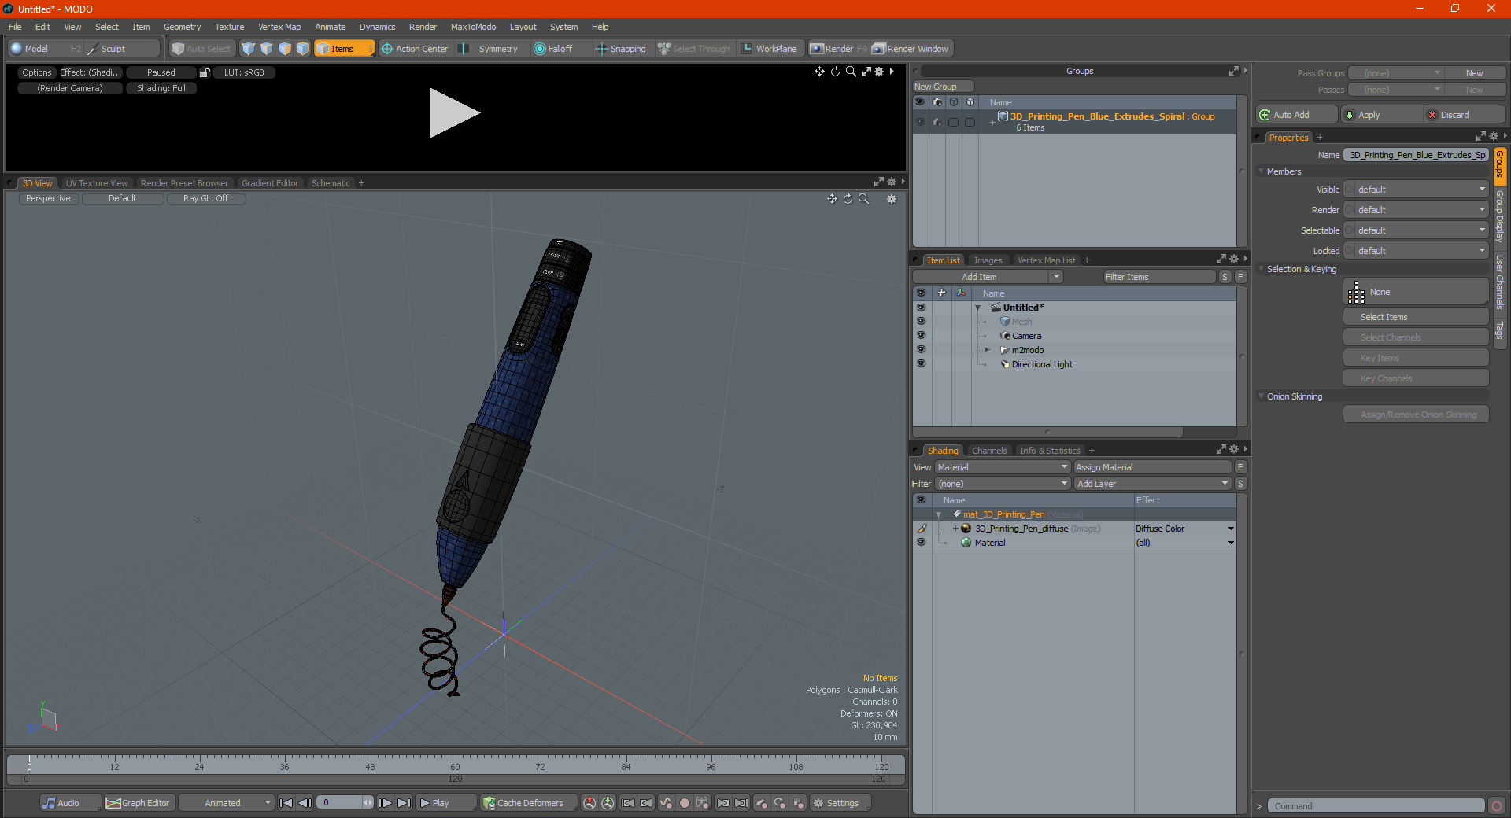The image size is (1511, 818).
Task: Open the Gradient Editor tab
Action: point(270,183)
